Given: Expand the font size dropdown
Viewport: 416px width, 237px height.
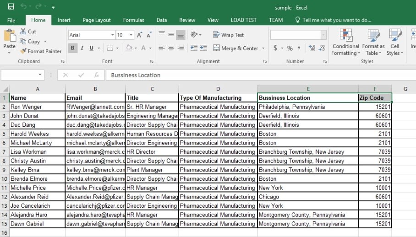Looking at the screenshot, I should tap(131, 35).
